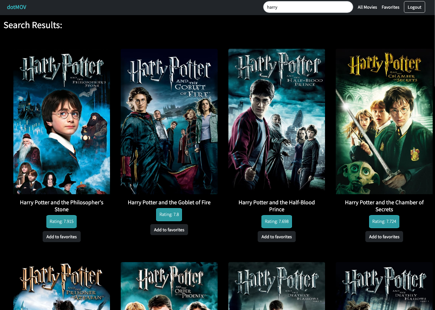This screenshot has width=435, height=310.
Task: Open Prisoner of Azkaban poster
Action: (62, 286)
